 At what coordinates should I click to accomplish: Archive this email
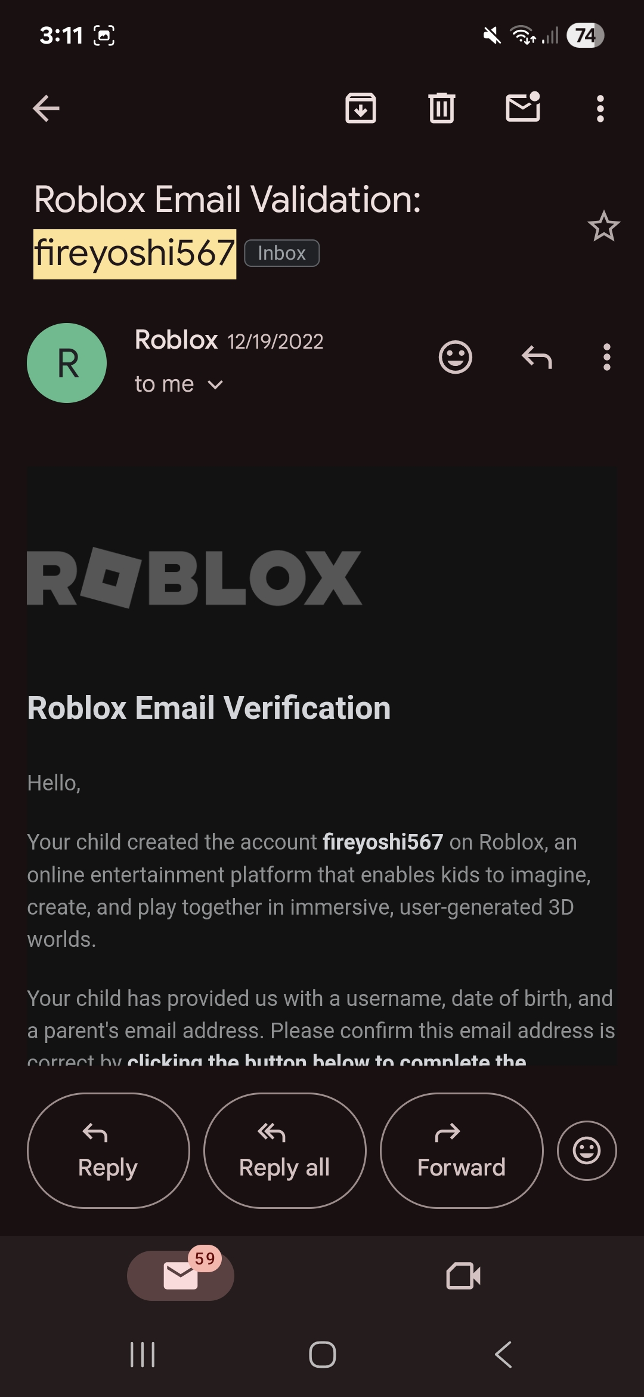(x=360, y=108)
